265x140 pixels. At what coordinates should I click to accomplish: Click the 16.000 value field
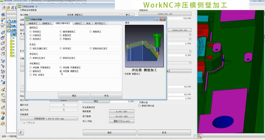coord(180,94)
